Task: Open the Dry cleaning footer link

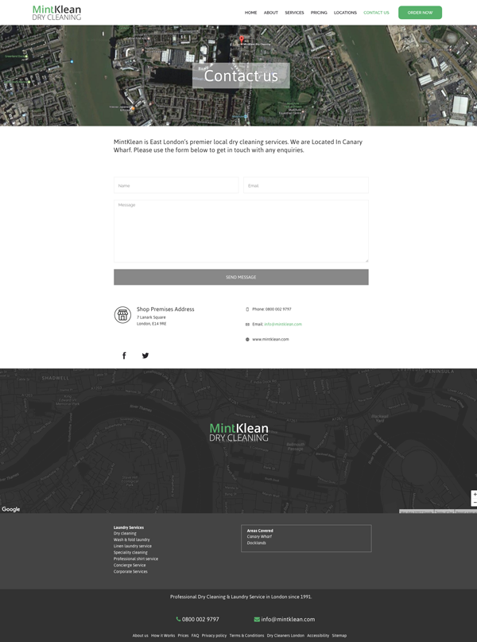Action: click(x=125, y=534)
